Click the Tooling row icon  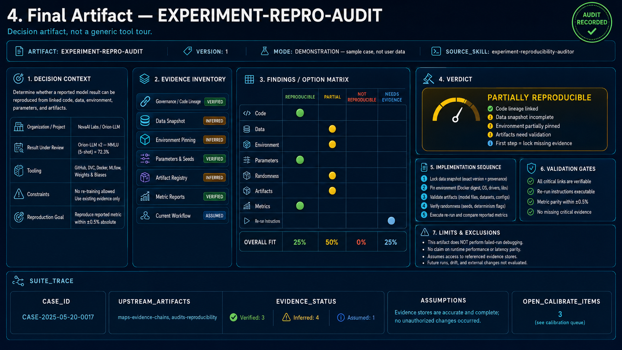tap(19, 171)
